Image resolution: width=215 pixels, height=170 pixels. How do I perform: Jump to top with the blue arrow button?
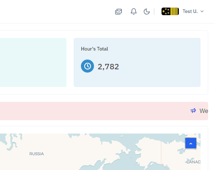[x=191, y=143]
